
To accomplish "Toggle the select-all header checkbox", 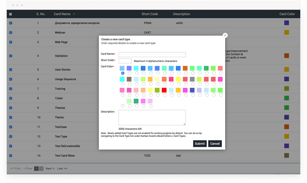I will [x=11, y=14].
